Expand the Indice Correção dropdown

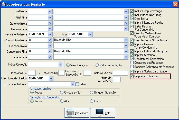(x=60, y=64)
